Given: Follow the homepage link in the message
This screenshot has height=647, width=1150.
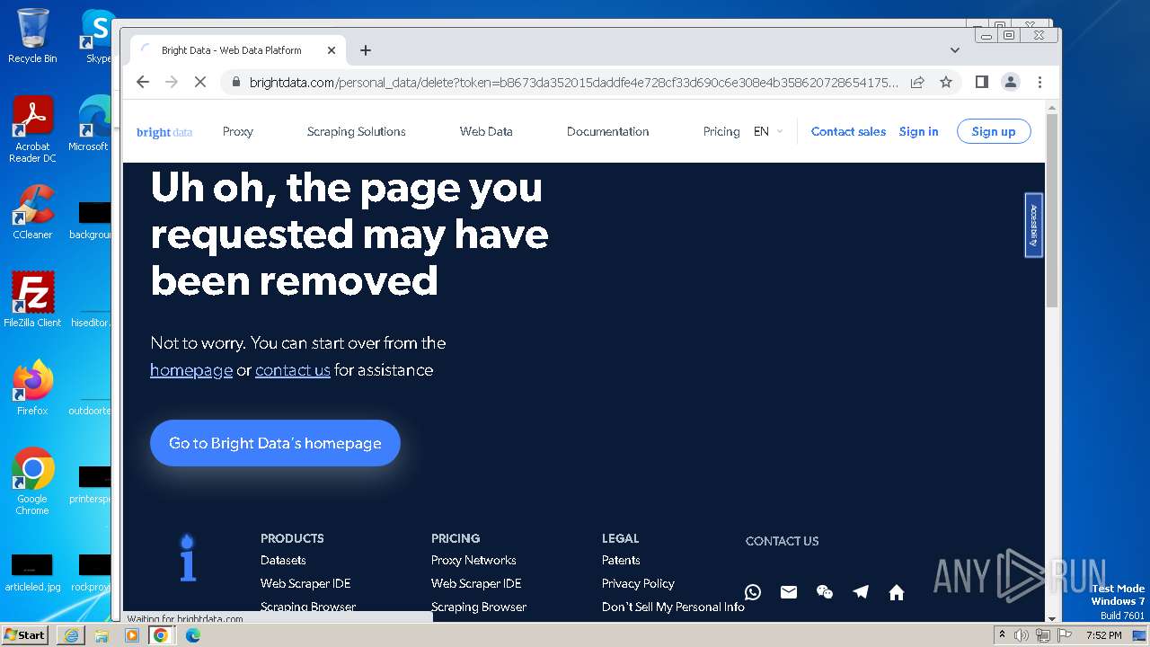Looking at the screenshot, I should [191, 370].
